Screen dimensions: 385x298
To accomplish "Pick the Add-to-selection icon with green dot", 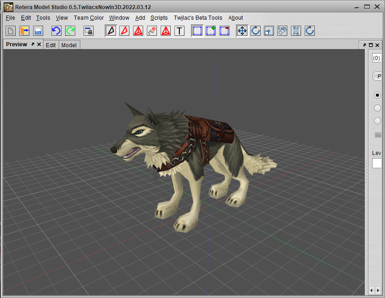I will [211, 31].
